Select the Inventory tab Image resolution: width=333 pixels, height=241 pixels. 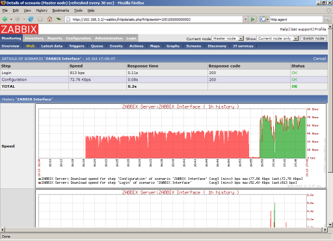[34, 38]
